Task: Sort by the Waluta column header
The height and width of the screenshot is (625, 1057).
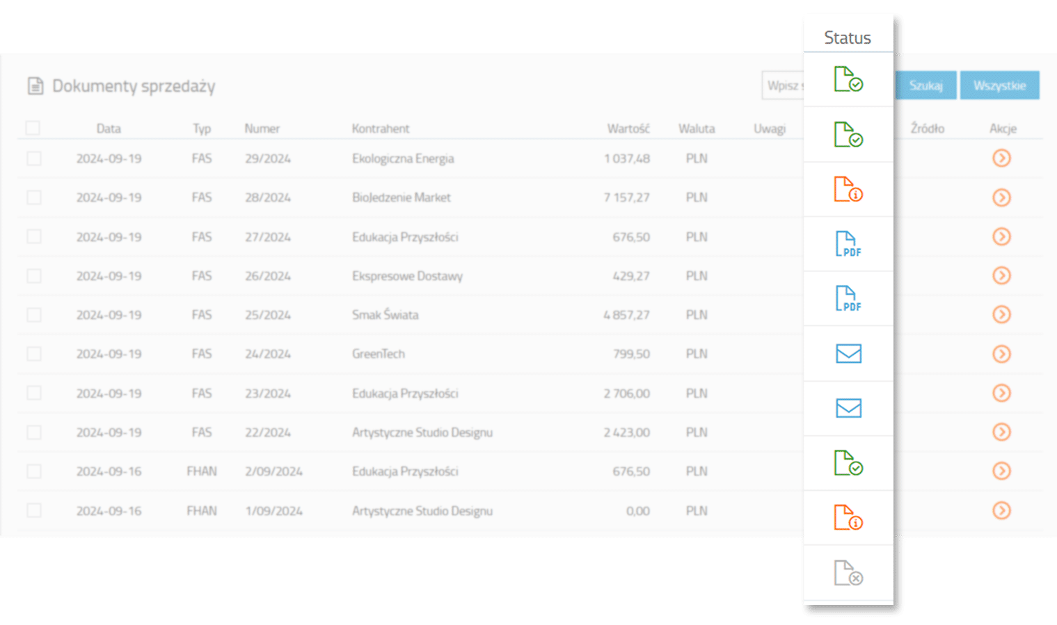Action: pyautogui.click(x=697, y=129)
